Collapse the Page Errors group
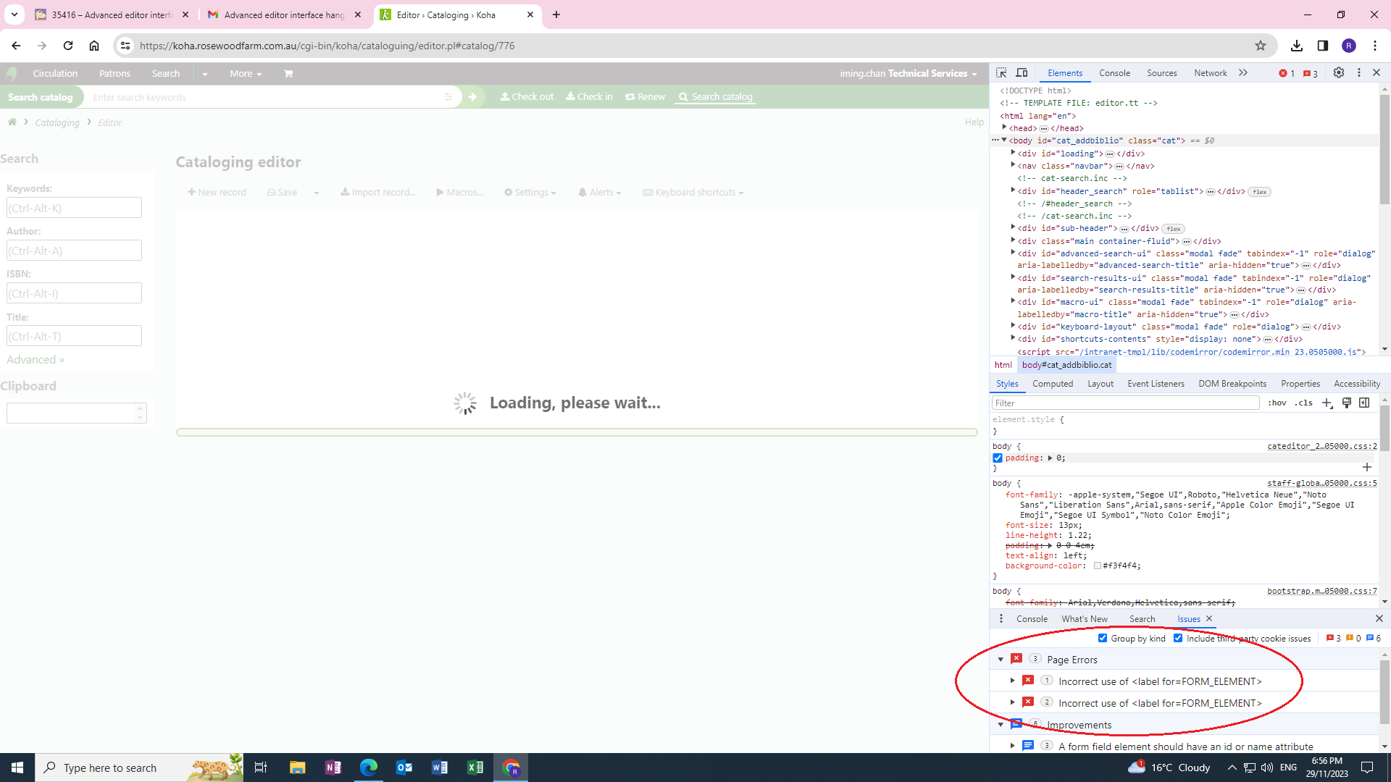1391x782 pixels. click(1001, 660)
